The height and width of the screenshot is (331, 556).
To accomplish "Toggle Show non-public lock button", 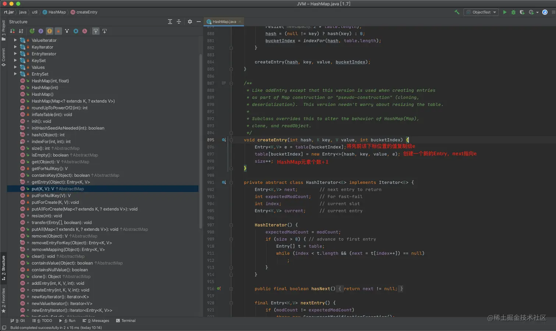I will pyautogui.click(x=58, y=31).
